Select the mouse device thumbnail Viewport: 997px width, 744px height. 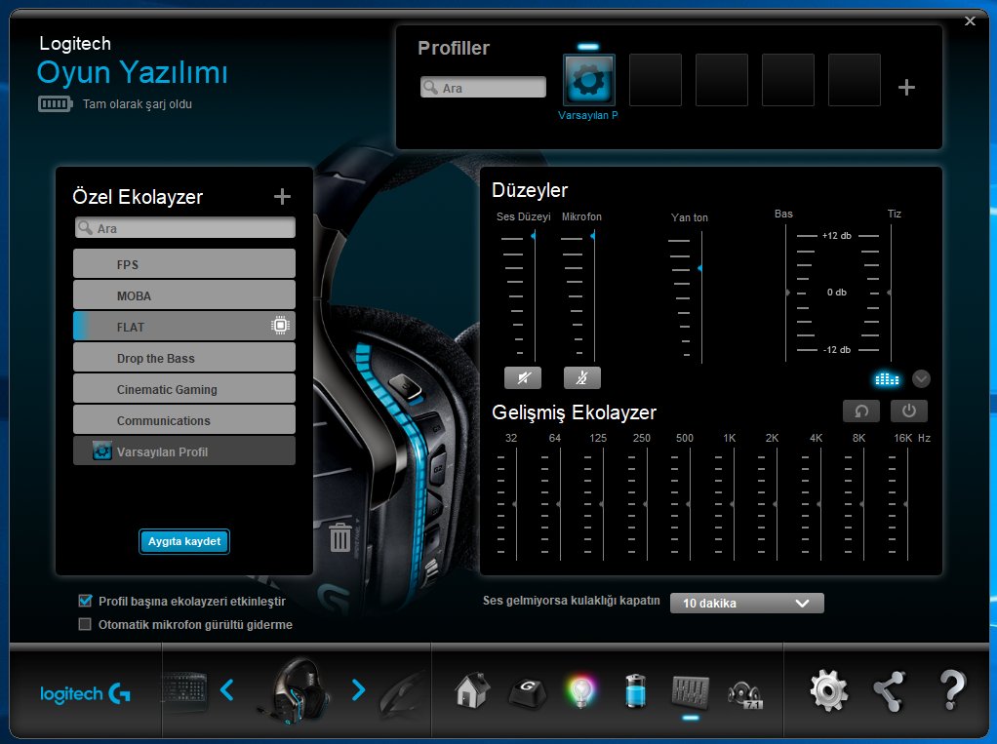tap(405, 694)
